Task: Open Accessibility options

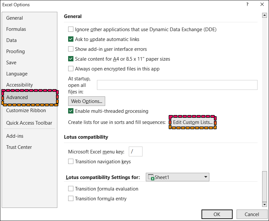Action: click(19, 85)
